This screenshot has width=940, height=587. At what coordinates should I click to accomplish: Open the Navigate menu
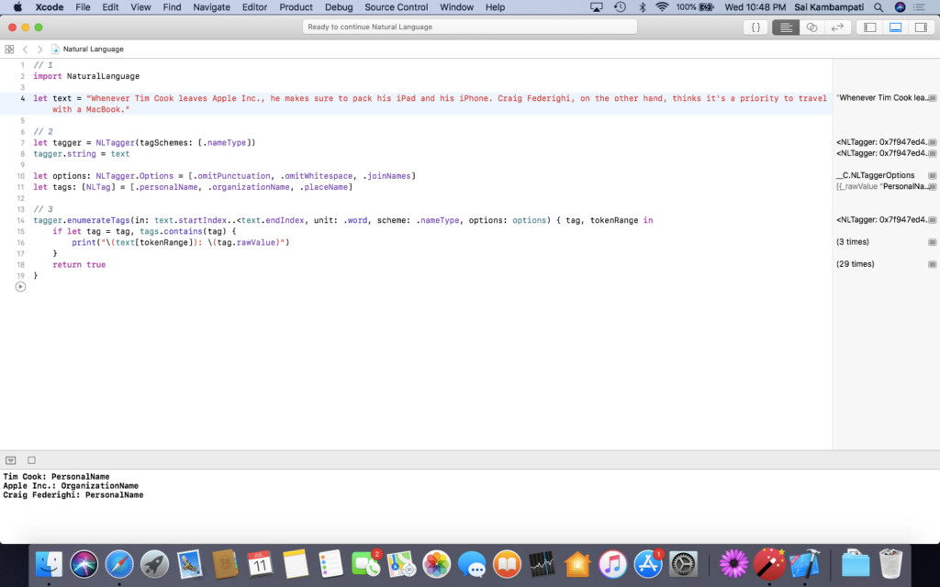tap(212, 7)
